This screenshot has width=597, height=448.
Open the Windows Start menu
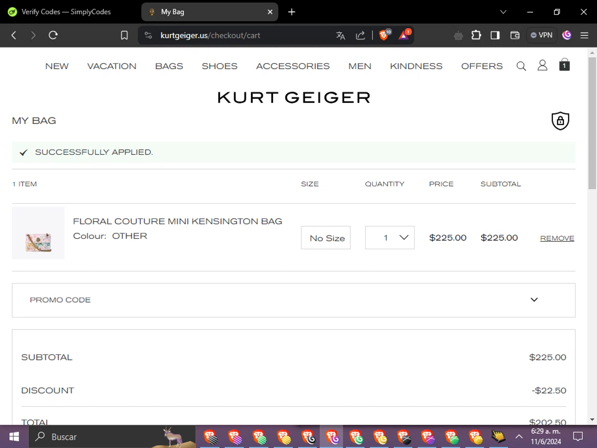[14, 437]
